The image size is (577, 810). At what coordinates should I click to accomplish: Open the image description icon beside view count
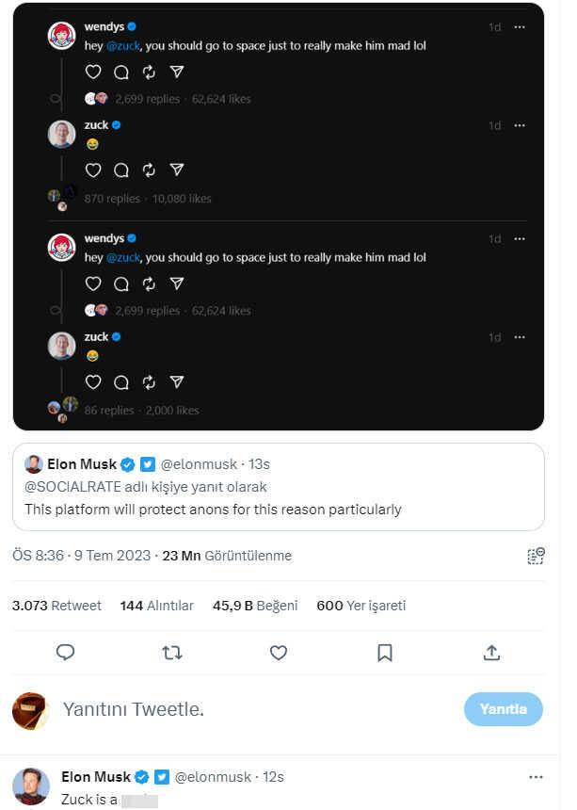[x=536, y=556]
